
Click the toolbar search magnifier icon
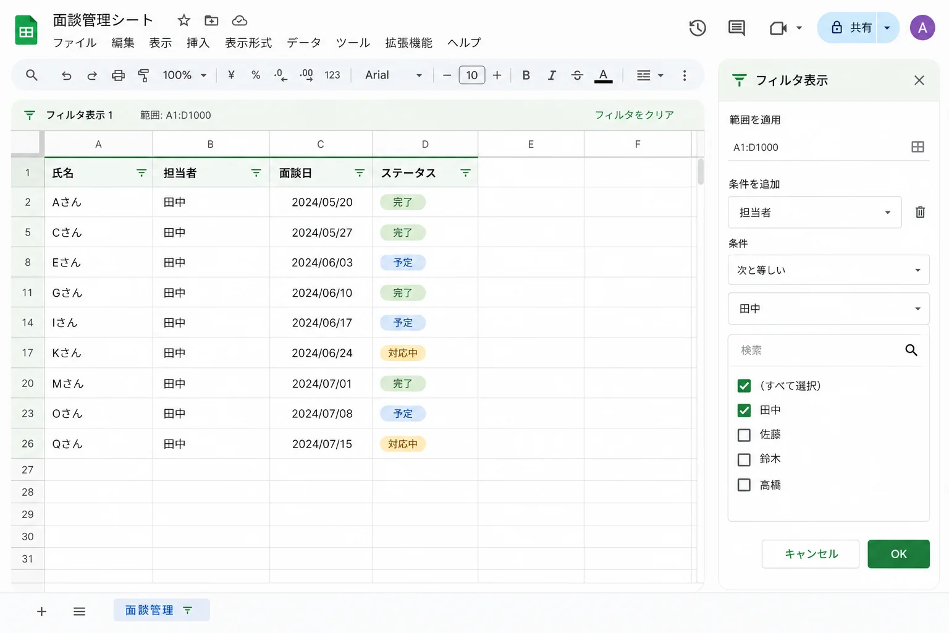click(32, 75)
